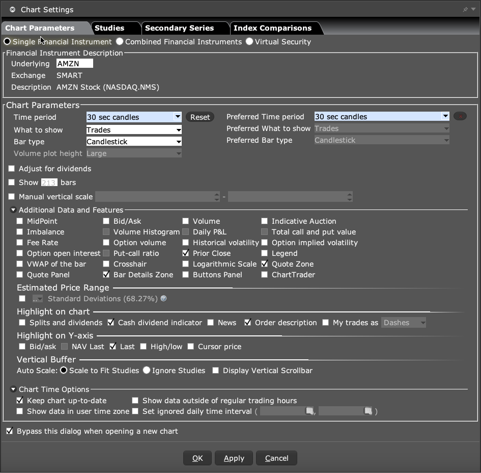Screen dimensions: 481x473
Task: Click the Show bars number field
Action: (x=49, y=182)
